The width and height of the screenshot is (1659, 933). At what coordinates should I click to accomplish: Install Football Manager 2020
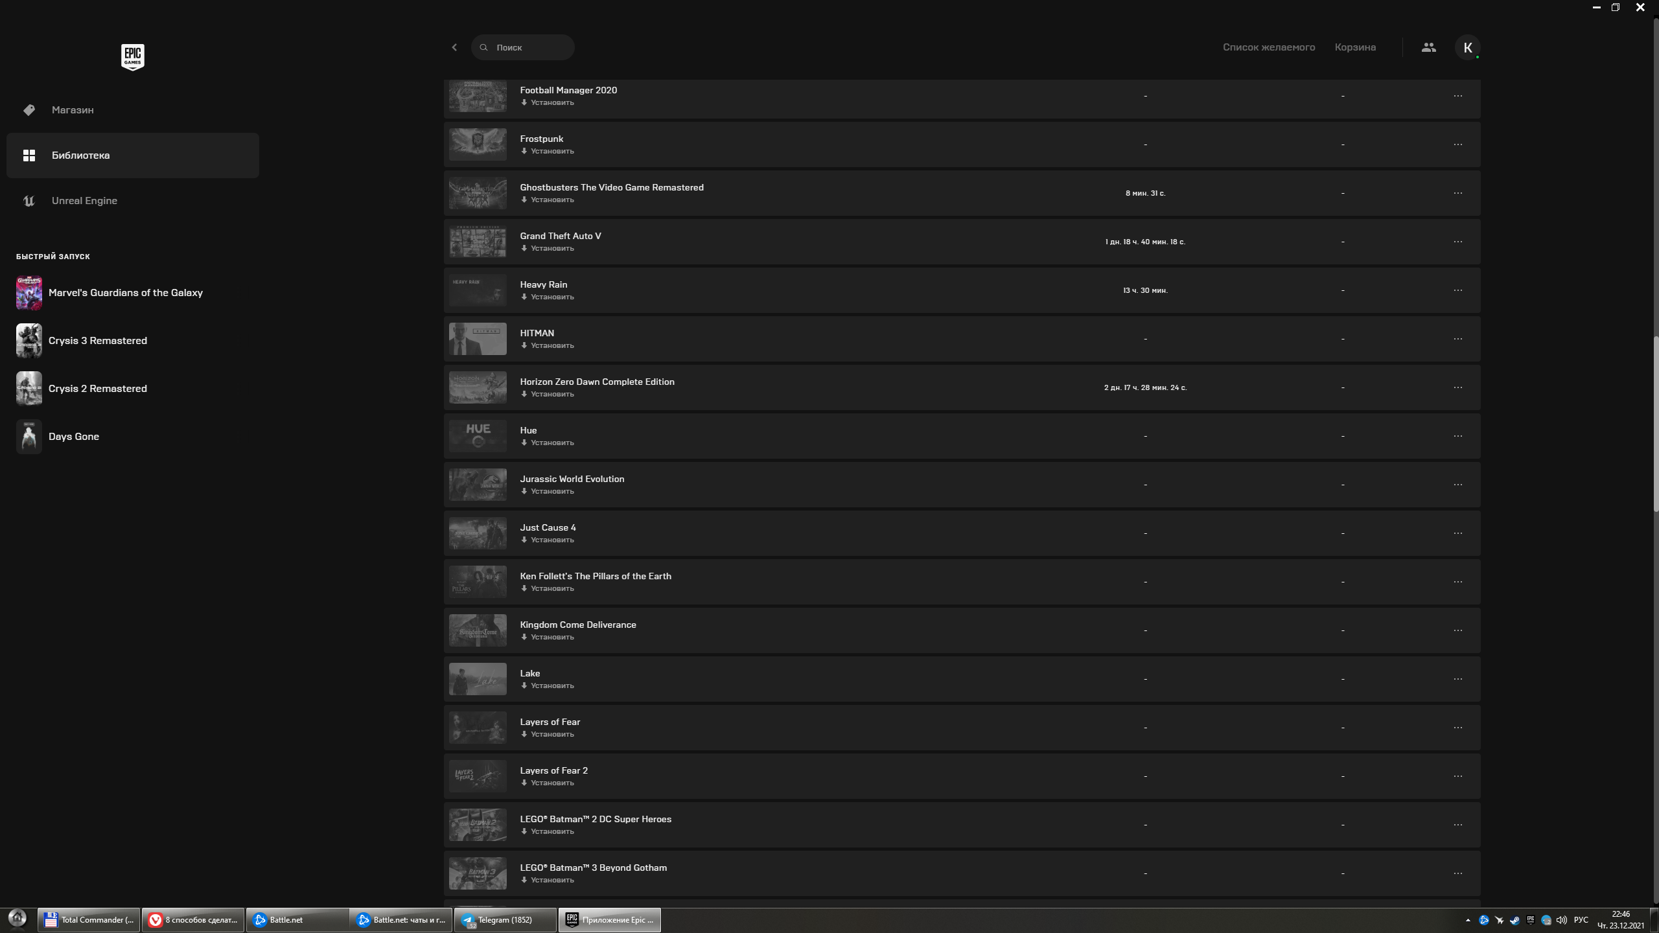pyautogui.click(x=548, y=102)
